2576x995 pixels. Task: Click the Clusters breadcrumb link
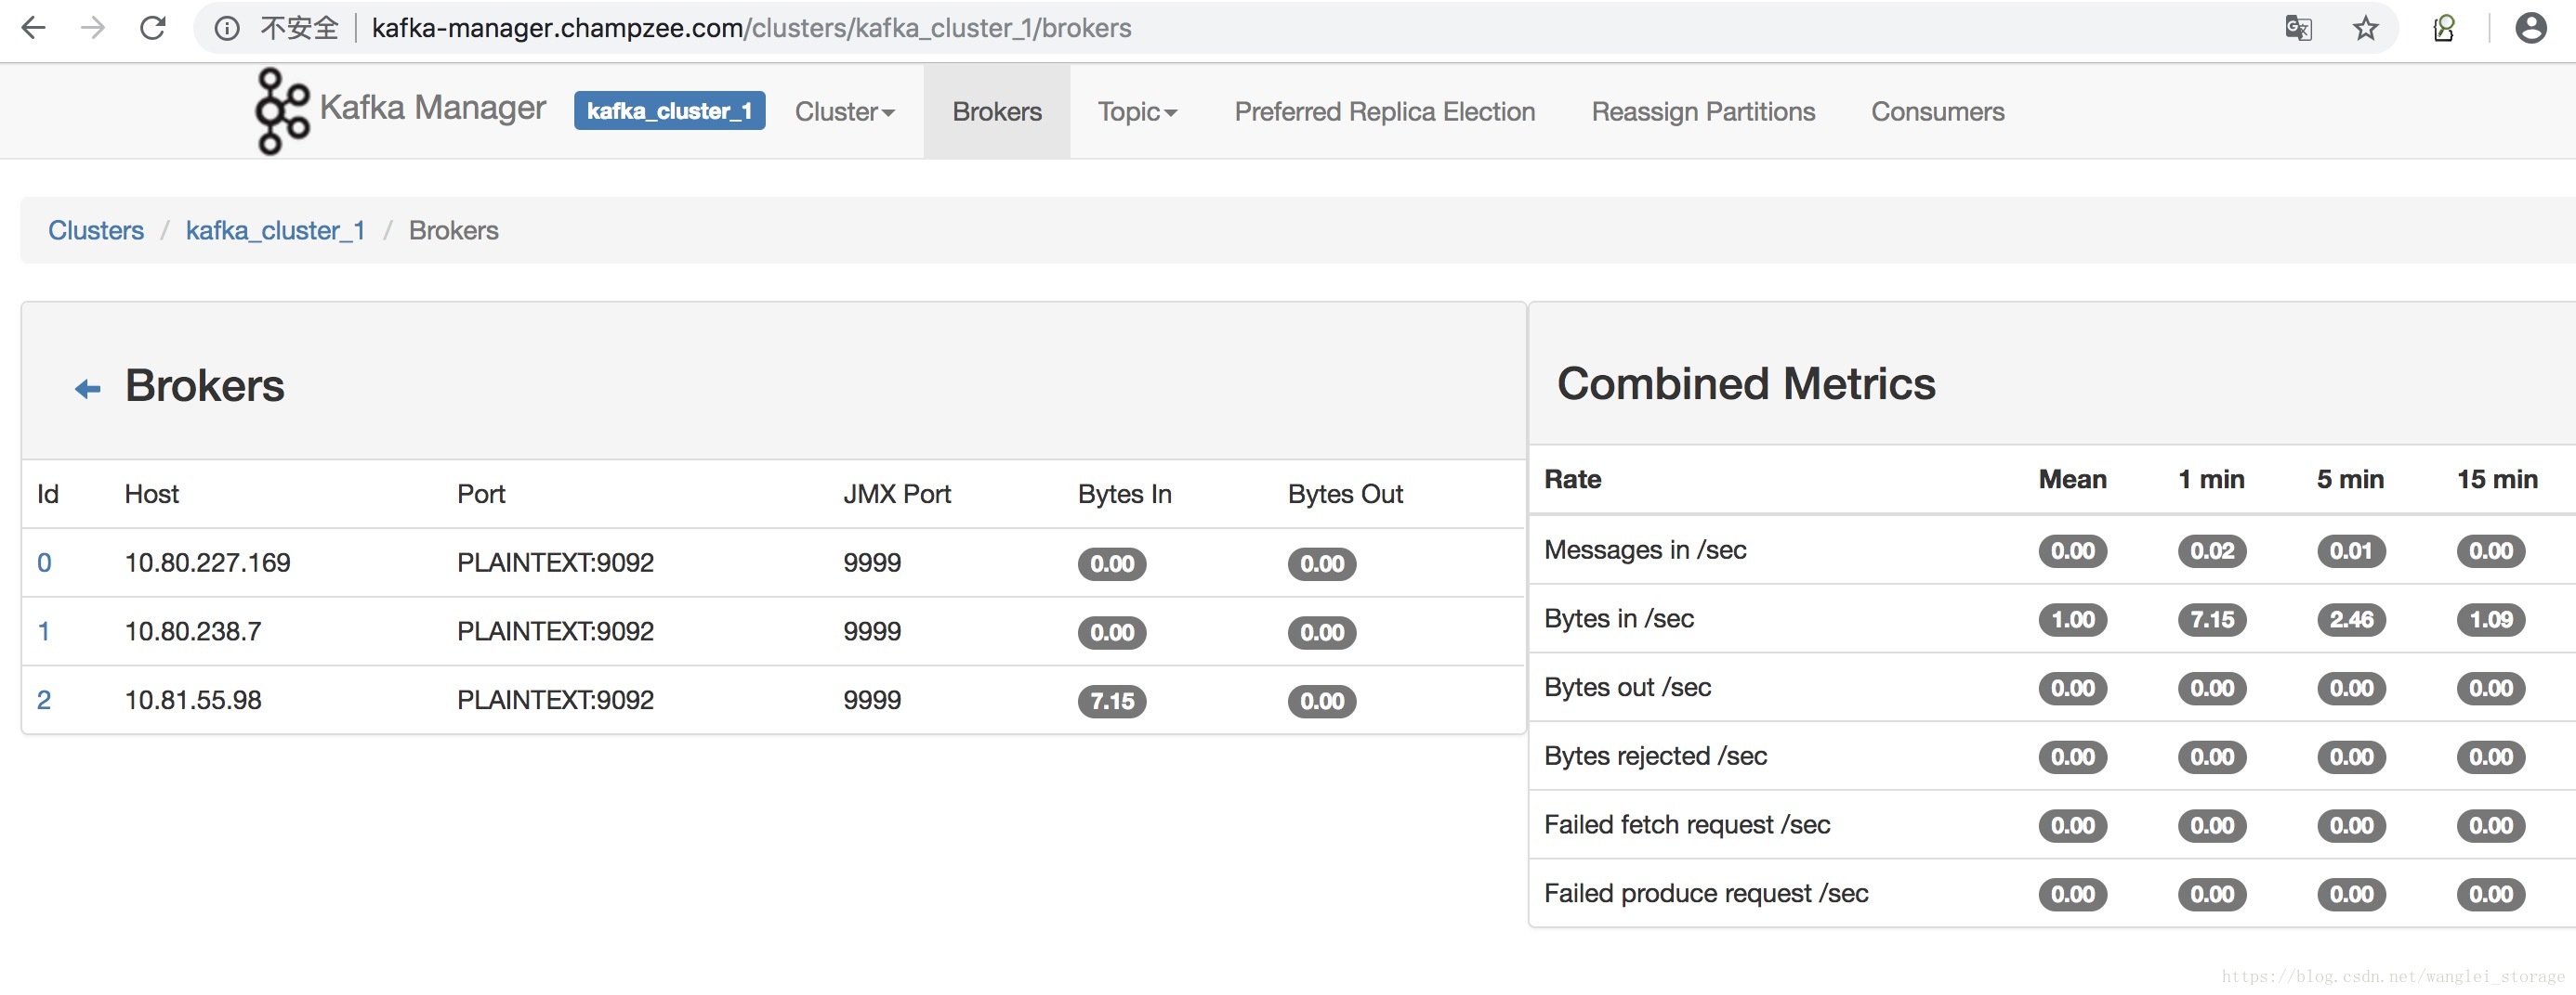coord(96,231)
